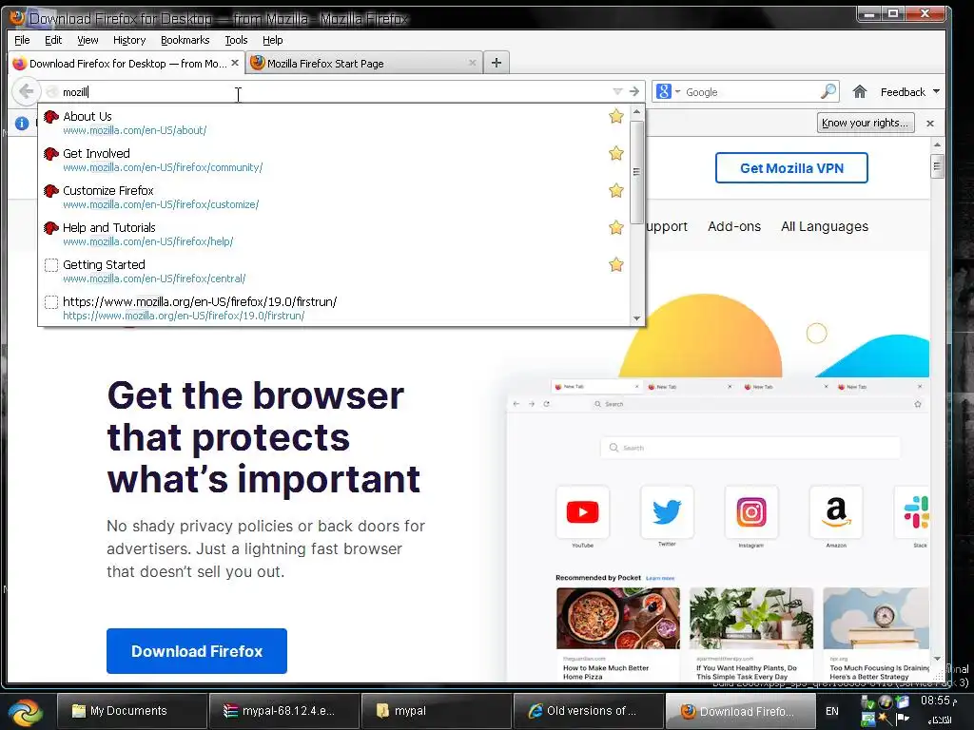This screenshot has height=730, width=974.
Task: Click the bookmark star beside Customize Firefox
Action: click(615, 190)
